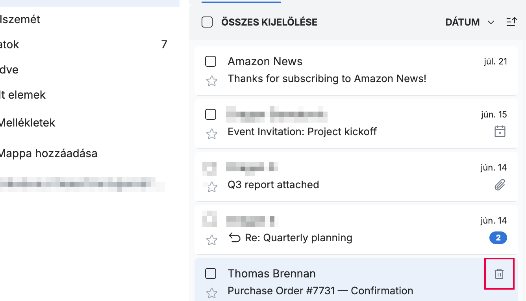Star the Amazon News email
The height and width of the screenshot is (301, 526).
(x=212, y=81)
